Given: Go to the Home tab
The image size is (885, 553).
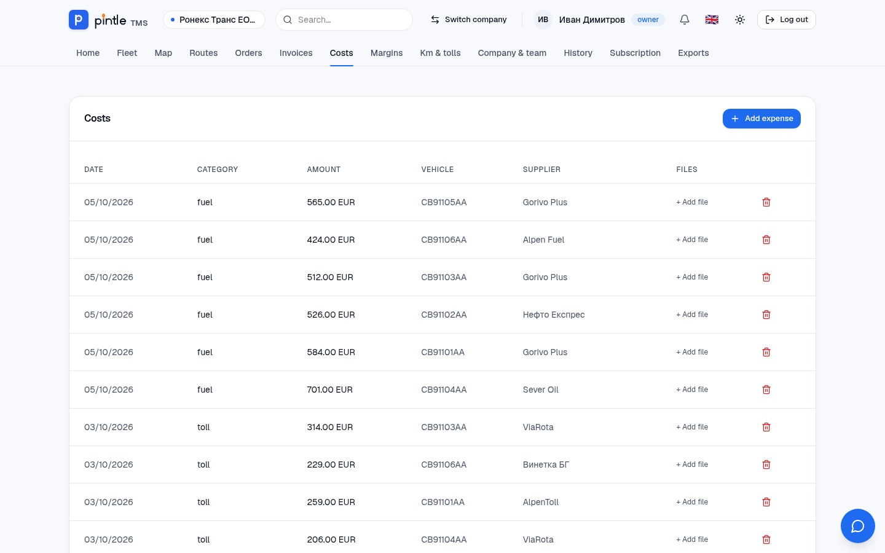Looking at the screenshot, I should [x=88, y=53].
